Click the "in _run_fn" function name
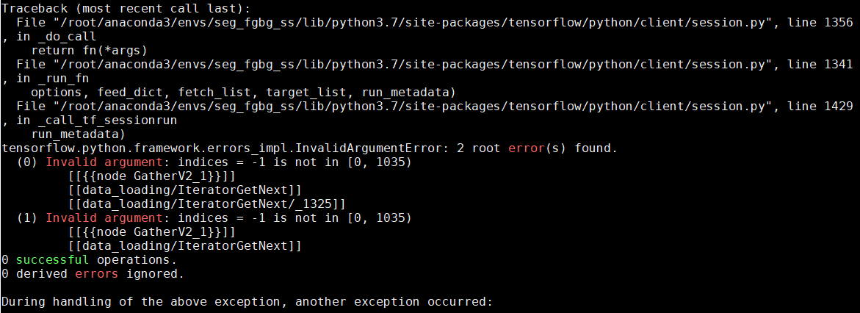 (x=56, y=79)
